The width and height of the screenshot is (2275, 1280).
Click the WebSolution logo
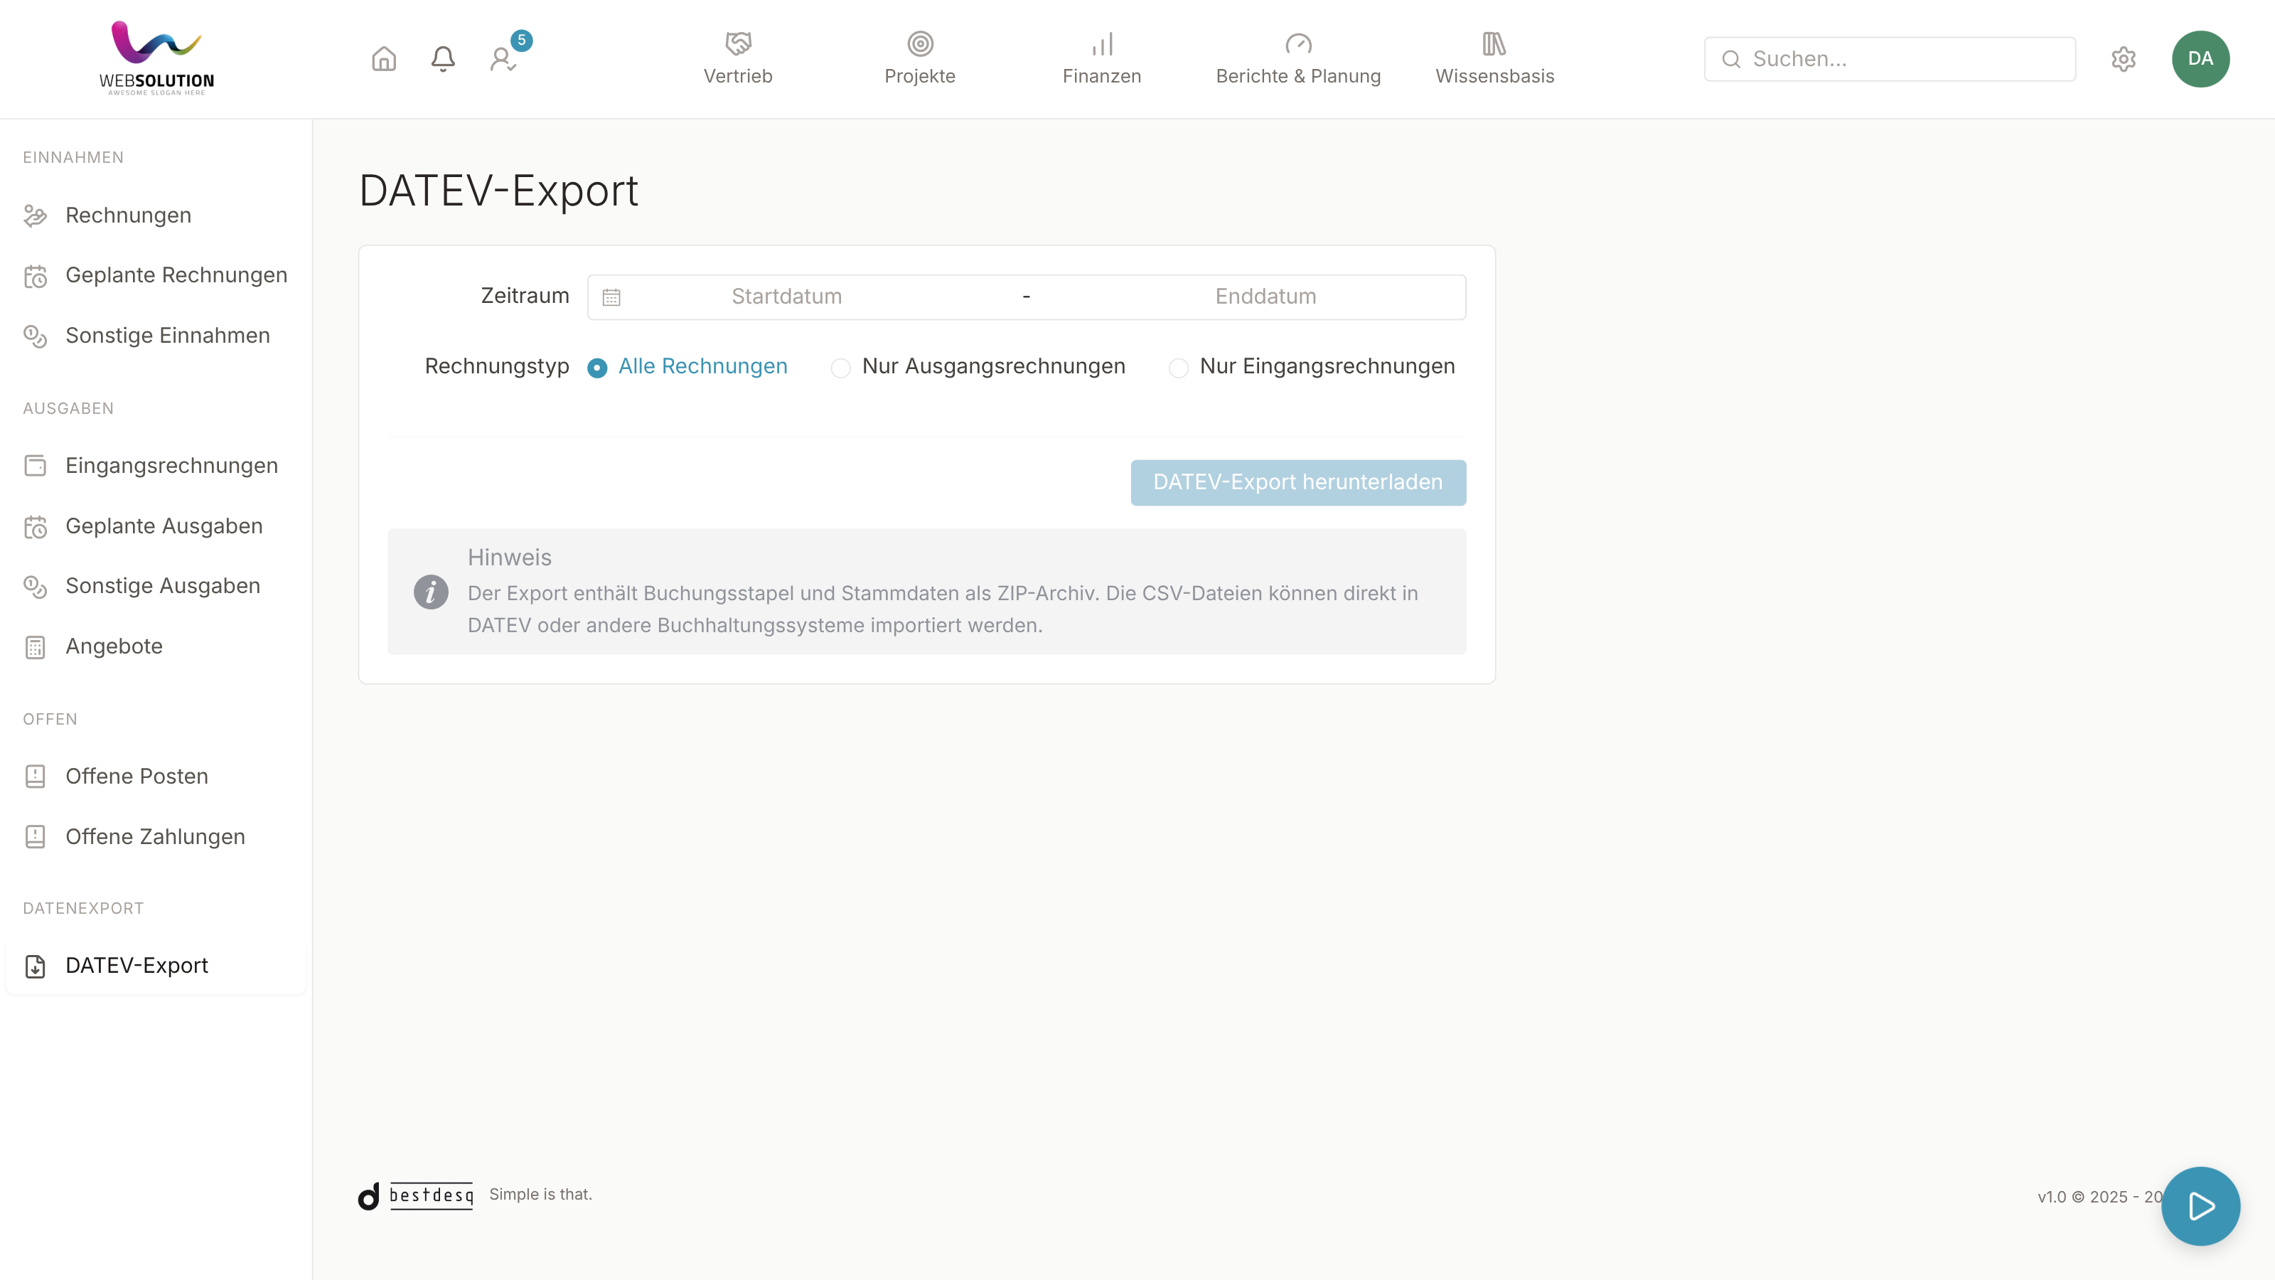point(156,58)
